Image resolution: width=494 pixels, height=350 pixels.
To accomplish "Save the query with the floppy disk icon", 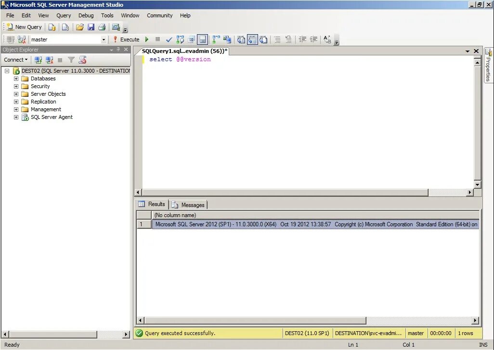I will [x=91, y=27].
